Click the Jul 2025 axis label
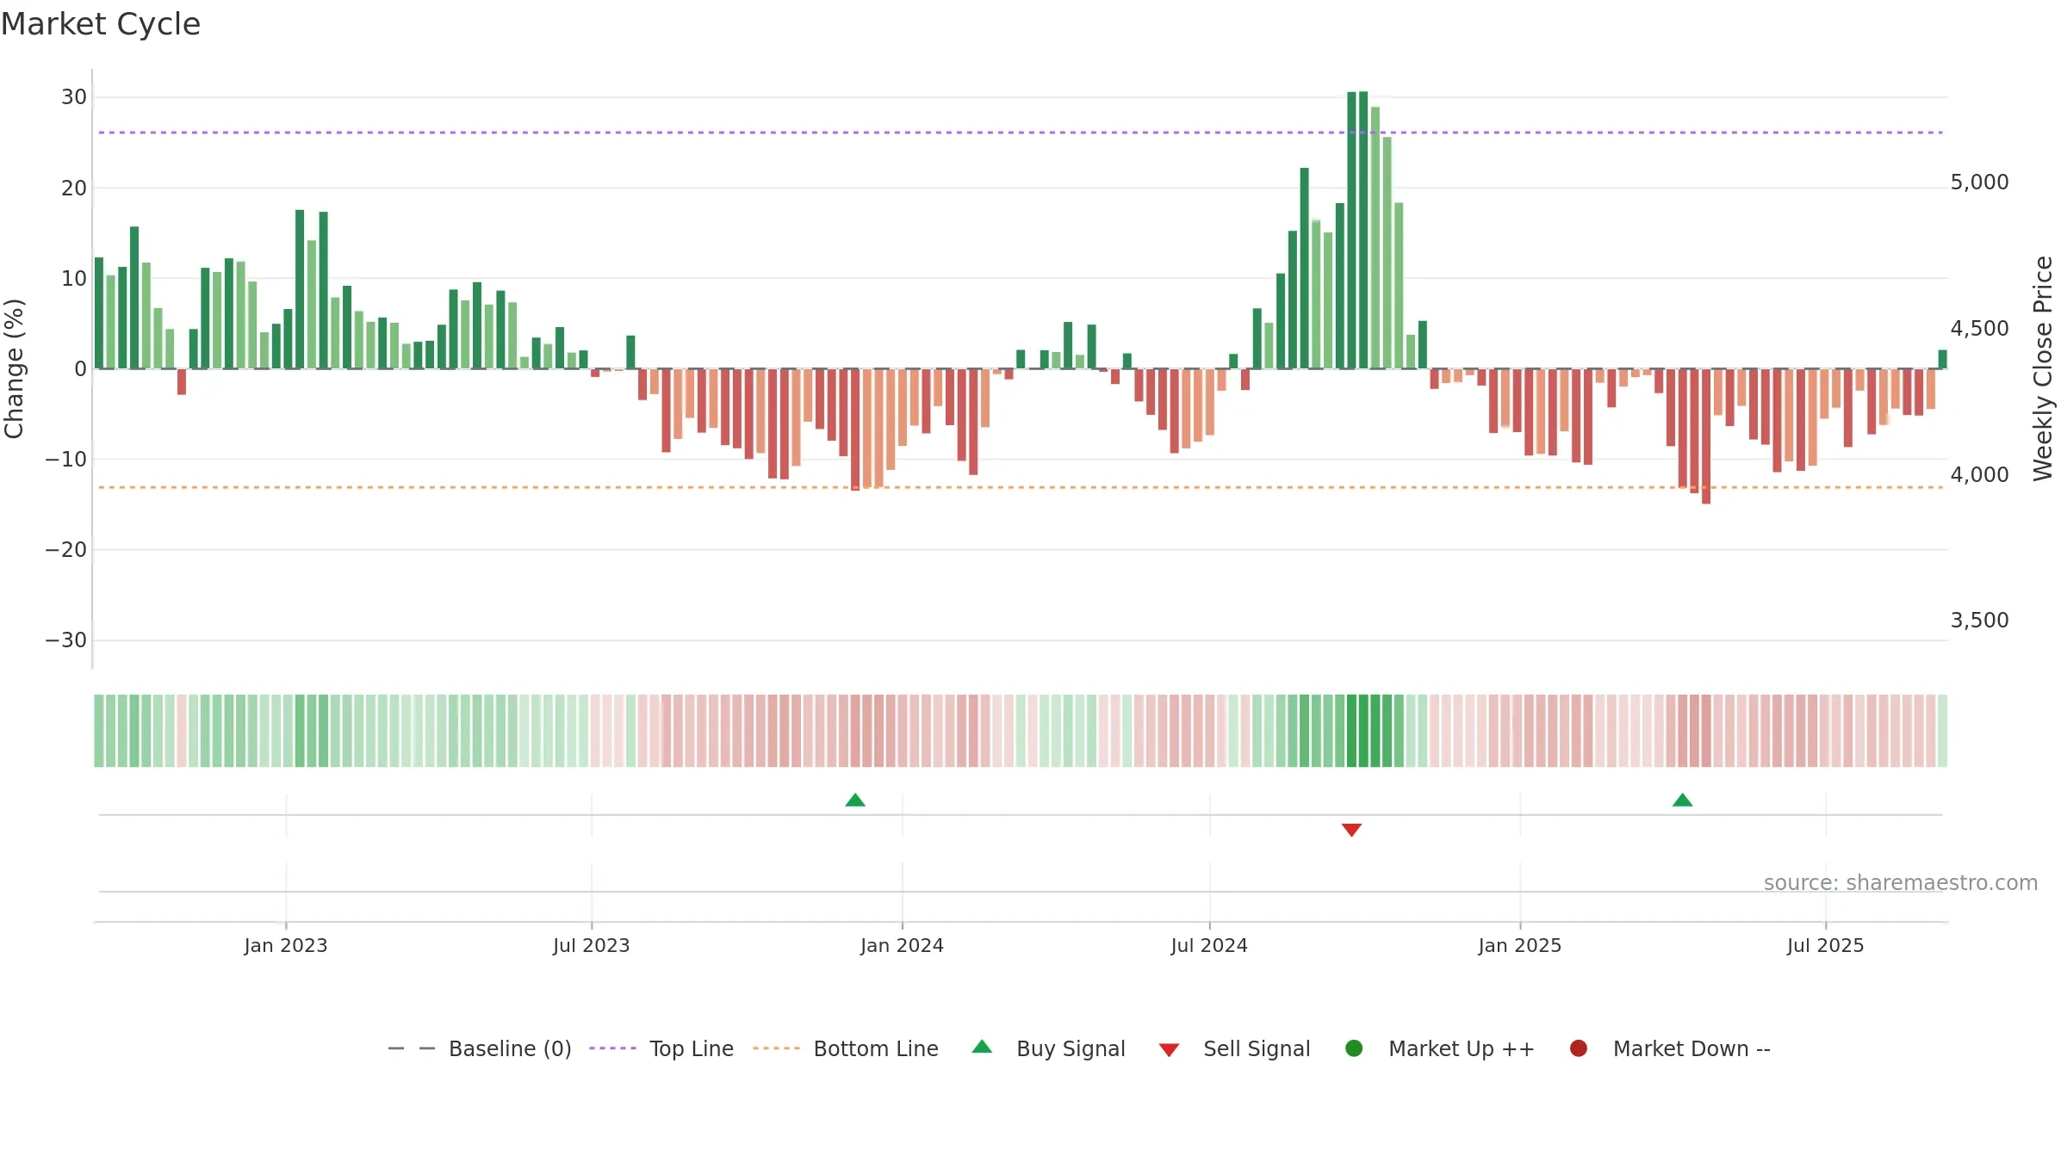This screenshot has width=2067, height=1162. [1826, 946]
